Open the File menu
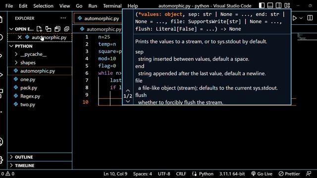 [9, 6]
